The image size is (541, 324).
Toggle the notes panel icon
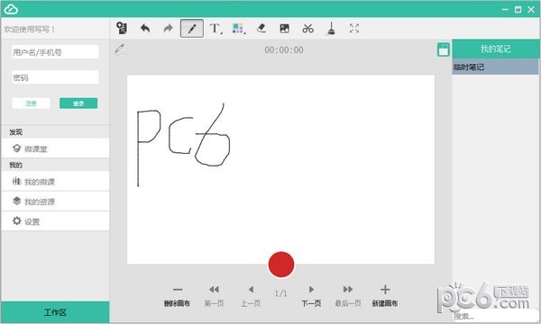click(444, 49)
